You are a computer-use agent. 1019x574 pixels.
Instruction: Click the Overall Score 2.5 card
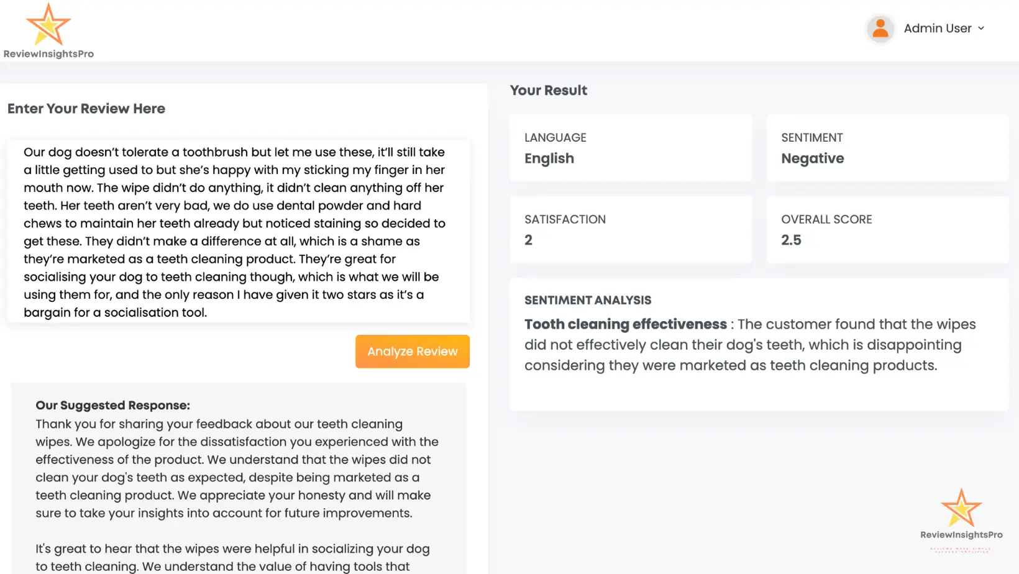pos(887,230)
